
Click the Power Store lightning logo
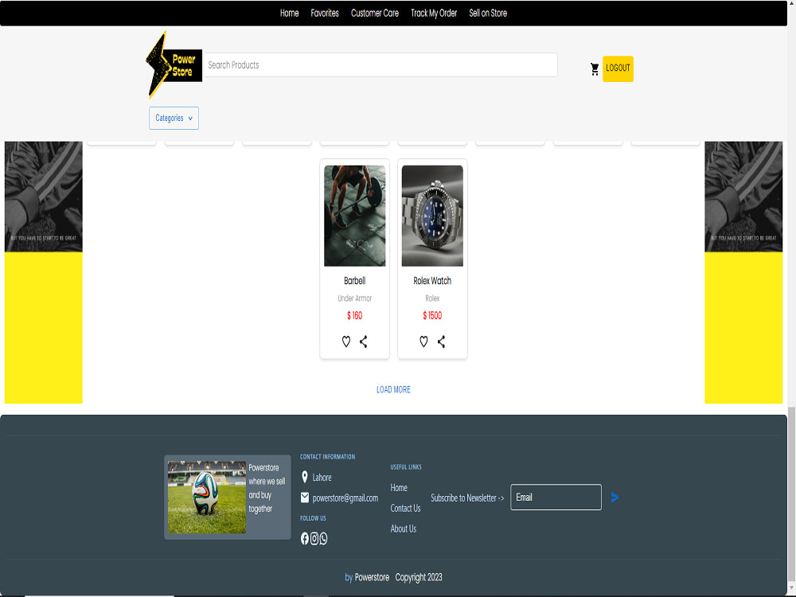coord(174,65)
